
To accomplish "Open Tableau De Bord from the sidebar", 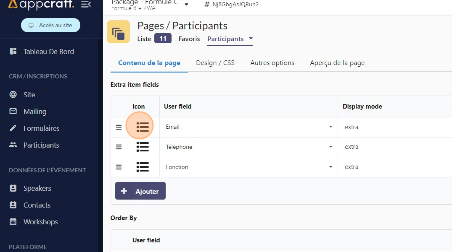I will pyautogui.click(x=48, y=52).
